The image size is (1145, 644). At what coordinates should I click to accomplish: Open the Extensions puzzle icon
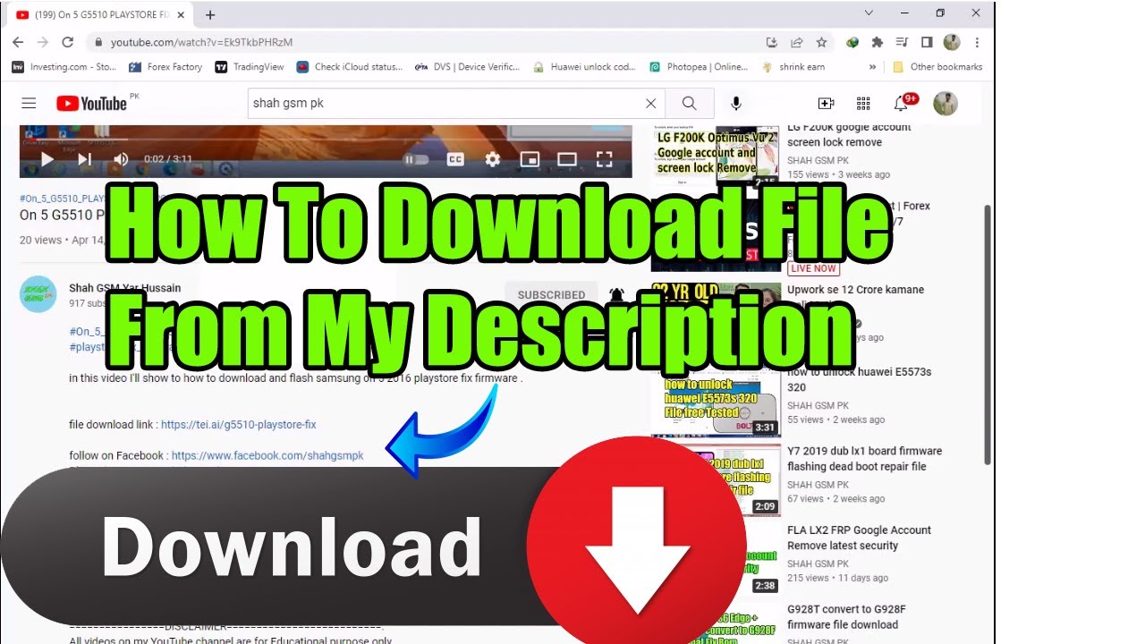click(878, 42)
